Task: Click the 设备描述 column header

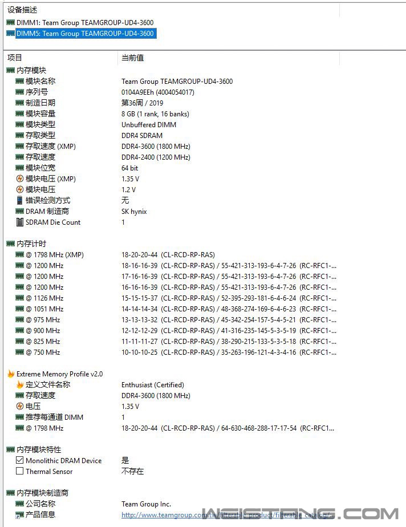Action: pos(23,10)
